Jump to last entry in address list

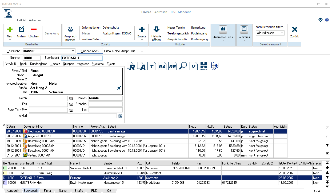(327, 187)
